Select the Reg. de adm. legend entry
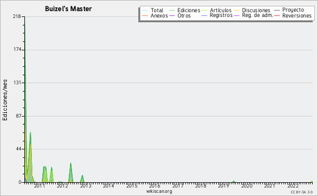Viewport: 318px width, 196px height. 253,15
